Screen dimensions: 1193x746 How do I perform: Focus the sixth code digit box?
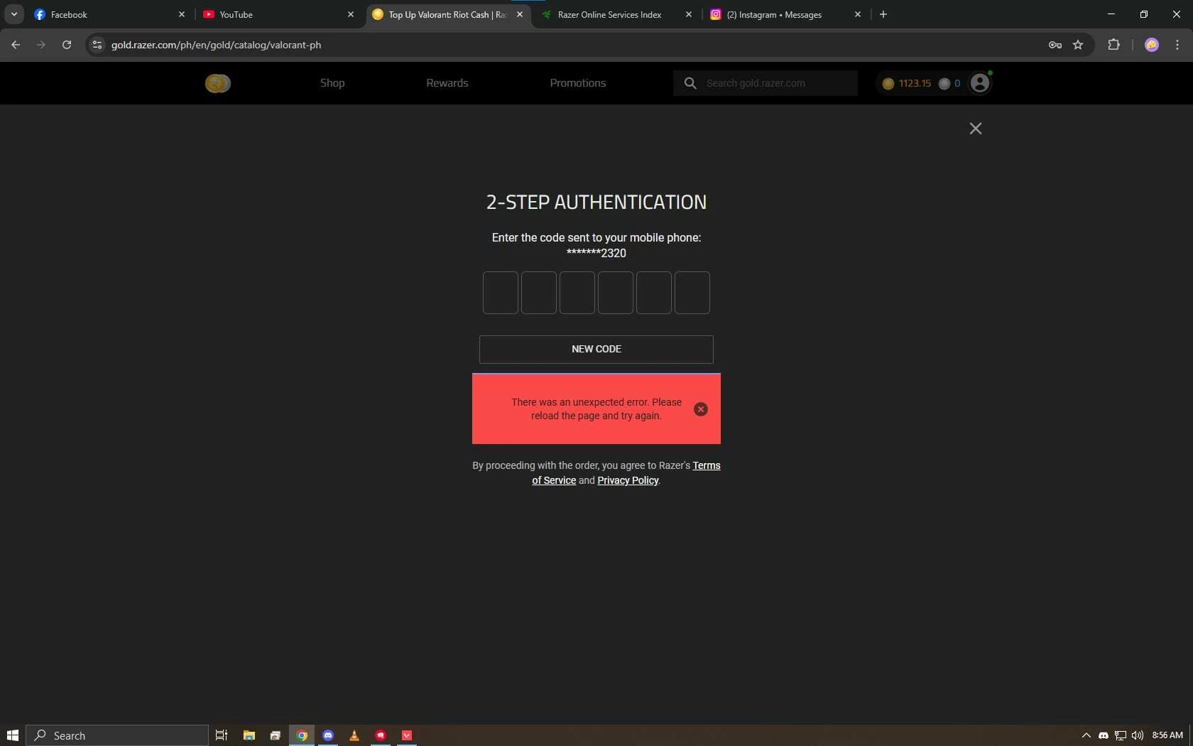click(692, 293)
